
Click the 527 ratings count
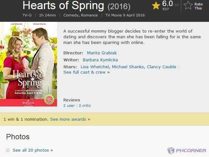pos(165,9)
